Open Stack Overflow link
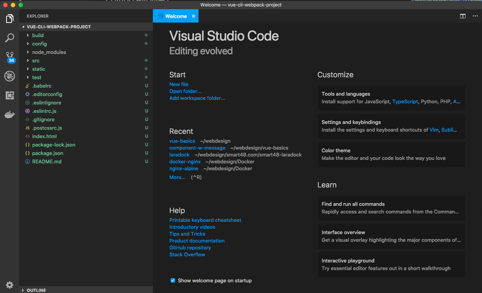 187,254
